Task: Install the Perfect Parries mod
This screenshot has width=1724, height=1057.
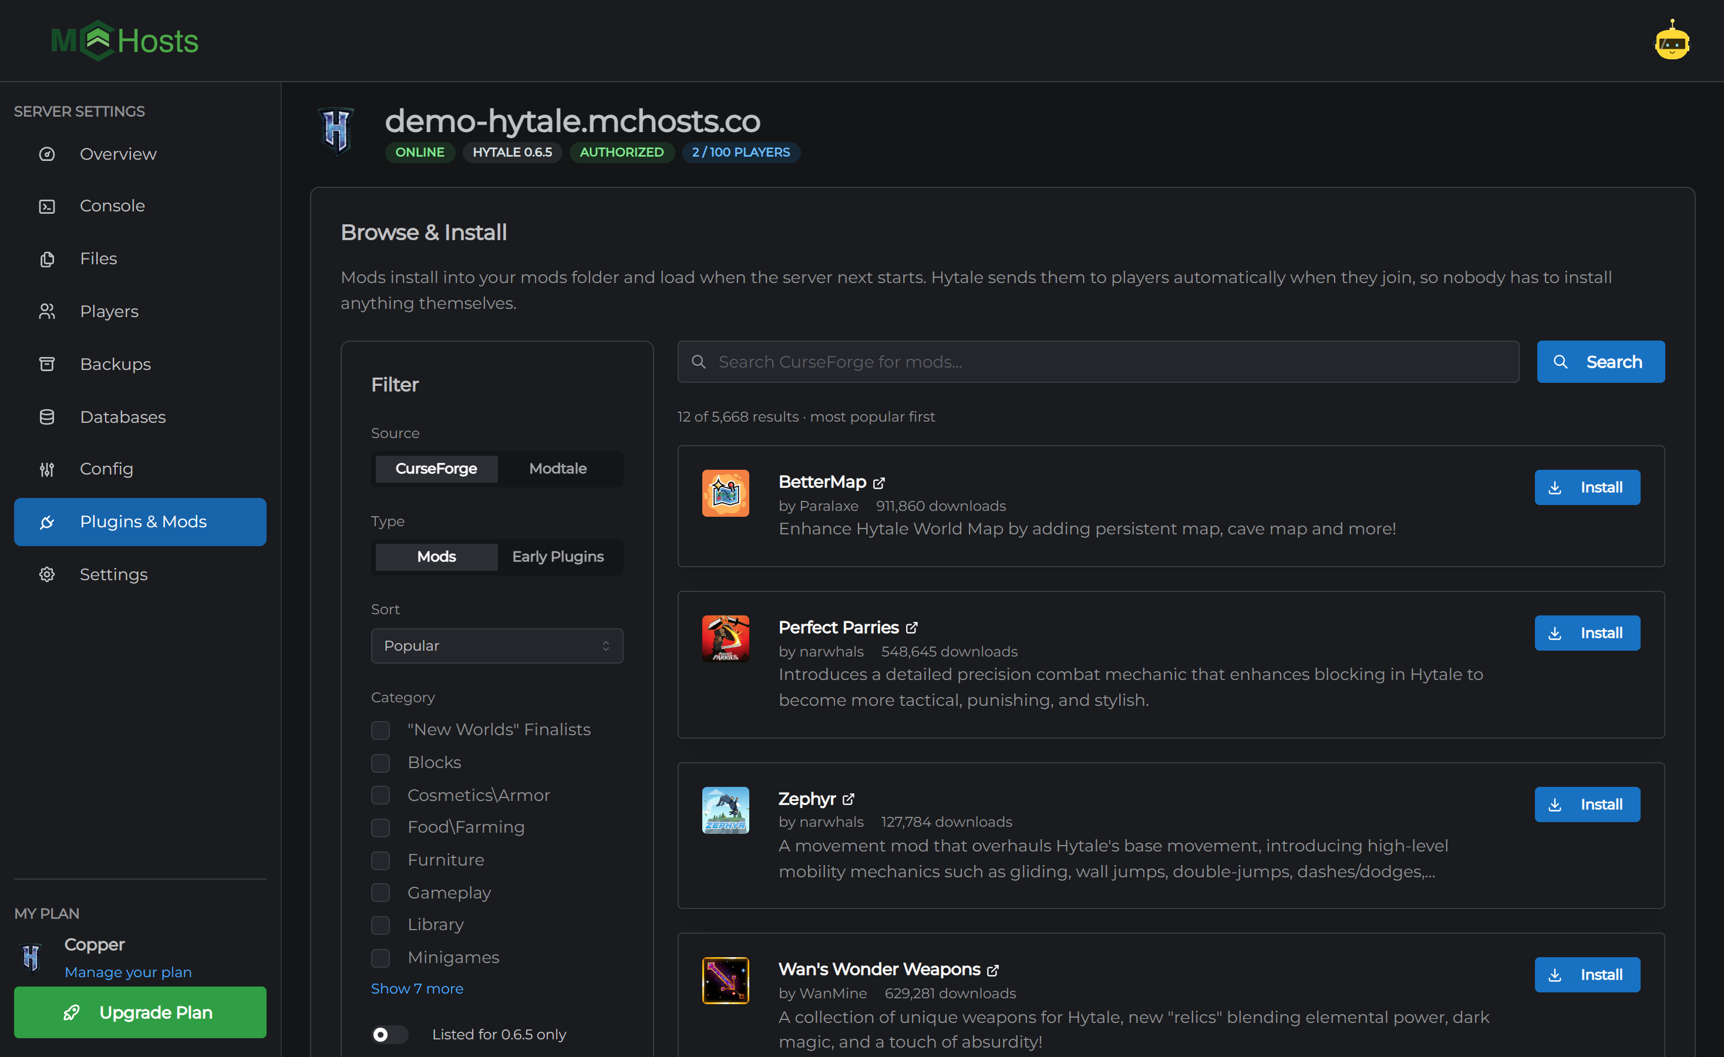Action: click(x=1587, y=633)
